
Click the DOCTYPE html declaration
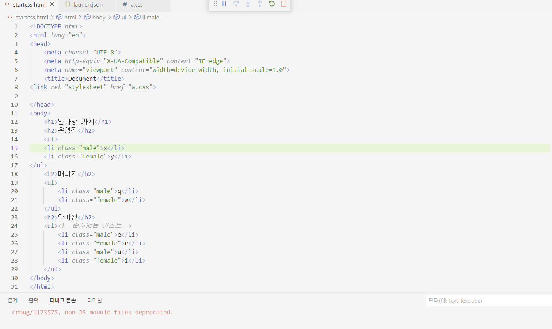coord(56,27)
